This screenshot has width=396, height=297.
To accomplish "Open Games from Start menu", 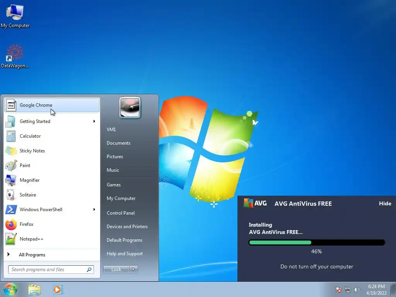I will [114, 185].
